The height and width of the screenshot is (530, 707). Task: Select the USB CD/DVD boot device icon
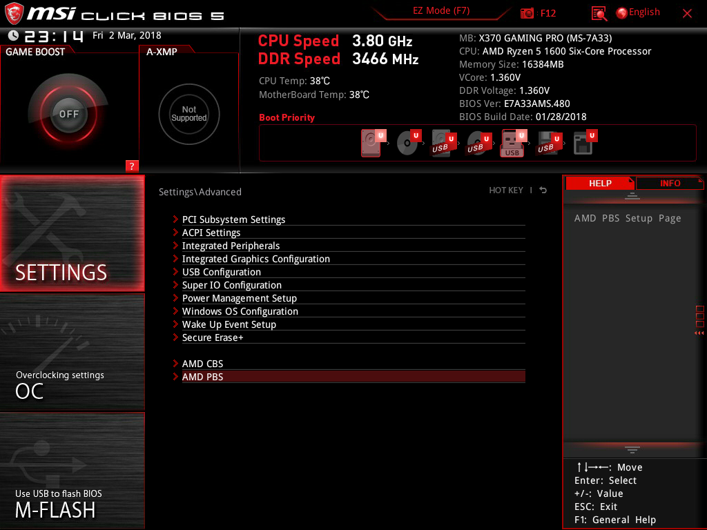click(479, 143)
